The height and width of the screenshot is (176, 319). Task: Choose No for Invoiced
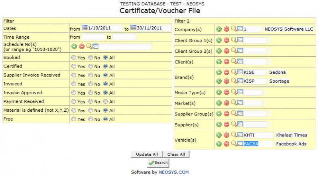91,84
